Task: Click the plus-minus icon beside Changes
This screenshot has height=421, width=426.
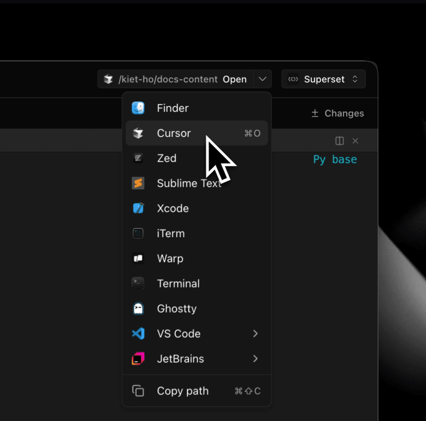Action: (x=315, y=113)
